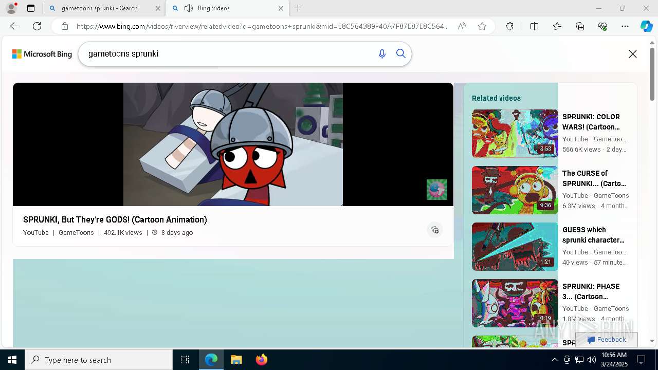Open GUESS which sprunki character thumbnail
Image resolution: width=658 pixels, height=370 pixels.
(515, 246)
